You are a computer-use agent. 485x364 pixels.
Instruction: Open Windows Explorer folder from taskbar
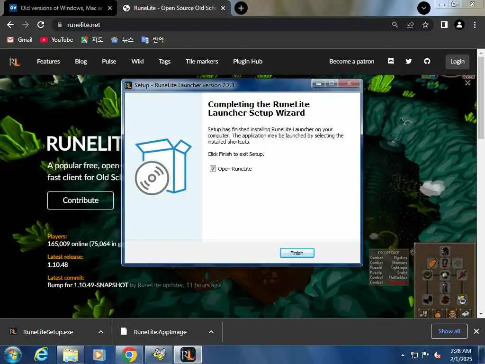(71, 355)
